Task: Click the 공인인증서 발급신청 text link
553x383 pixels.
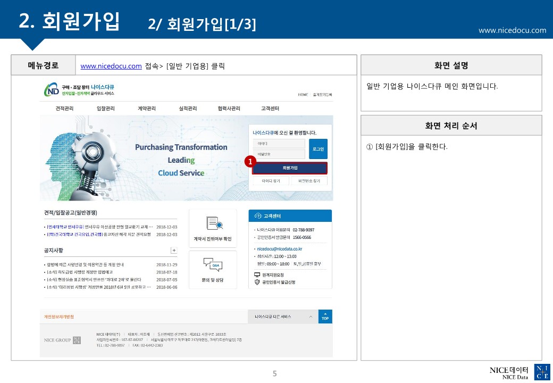Action: 279,282
